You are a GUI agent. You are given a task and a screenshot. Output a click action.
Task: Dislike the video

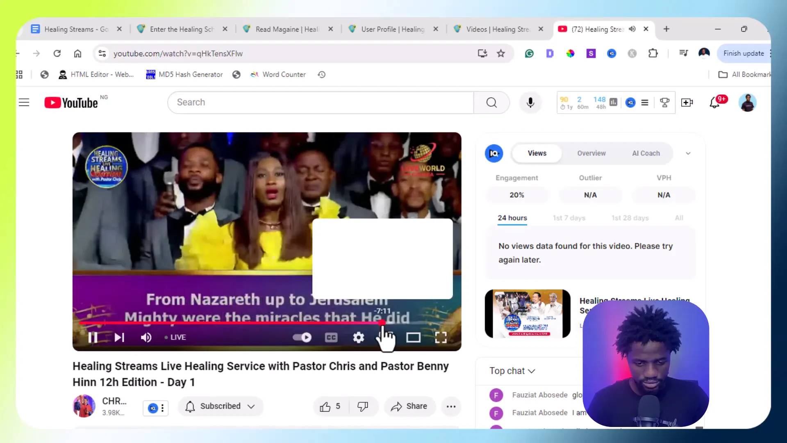click(363, 406)
